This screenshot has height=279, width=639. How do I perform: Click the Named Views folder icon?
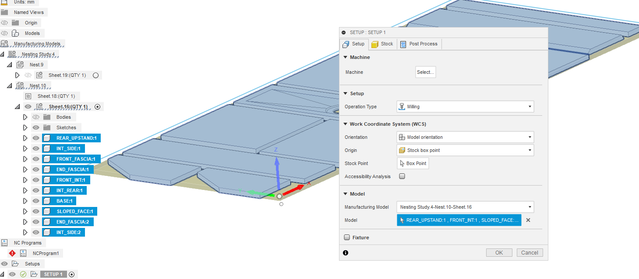click(x=5, y=12)
